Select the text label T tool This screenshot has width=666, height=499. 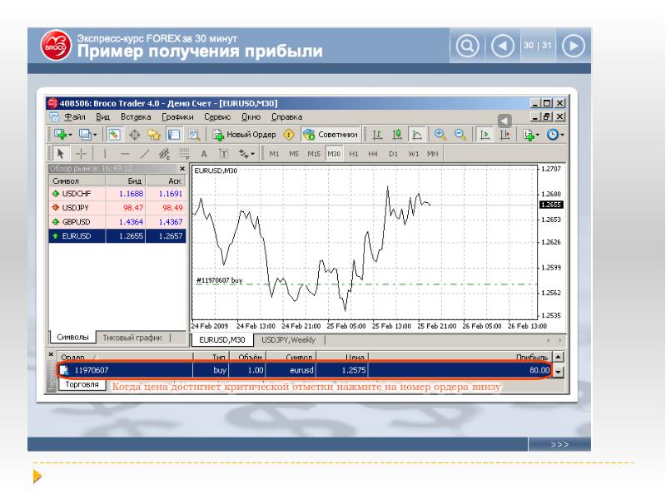click(x=223, y=154)
